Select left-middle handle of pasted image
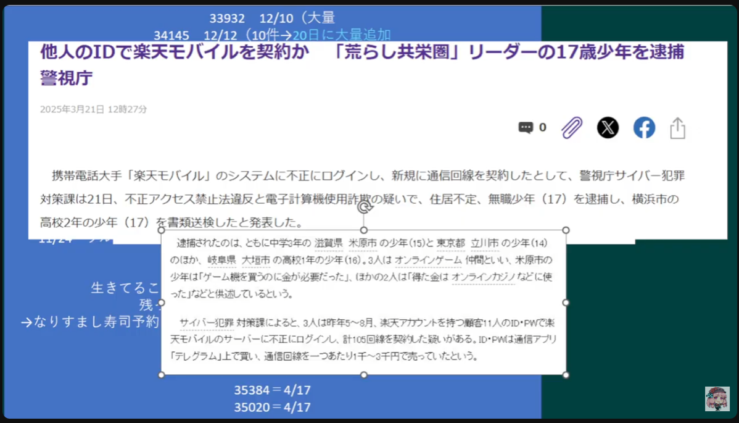The width and height of the screenshot is (739, 423). coord(161,303)
